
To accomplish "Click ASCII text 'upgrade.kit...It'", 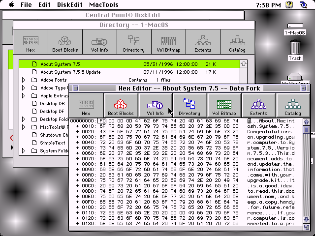I will 271,180.
